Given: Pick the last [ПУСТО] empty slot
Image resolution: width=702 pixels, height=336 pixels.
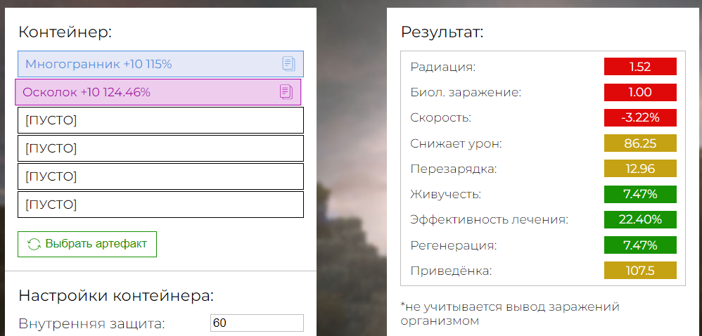Looking at the screenshot, I should click(x=160, y=205).
